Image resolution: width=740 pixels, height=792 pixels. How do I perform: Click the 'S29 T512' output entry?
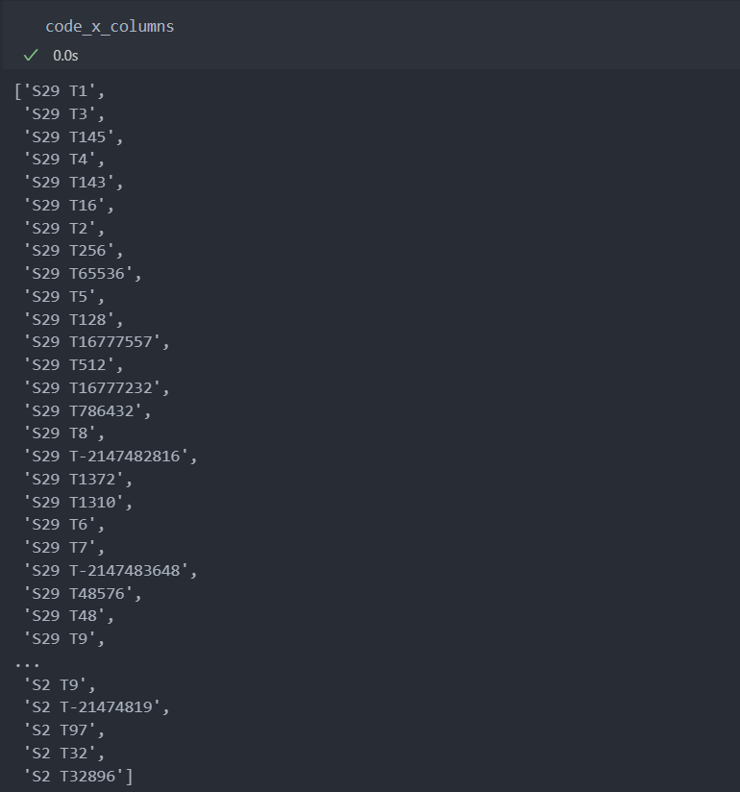click(x=72, y=365)
